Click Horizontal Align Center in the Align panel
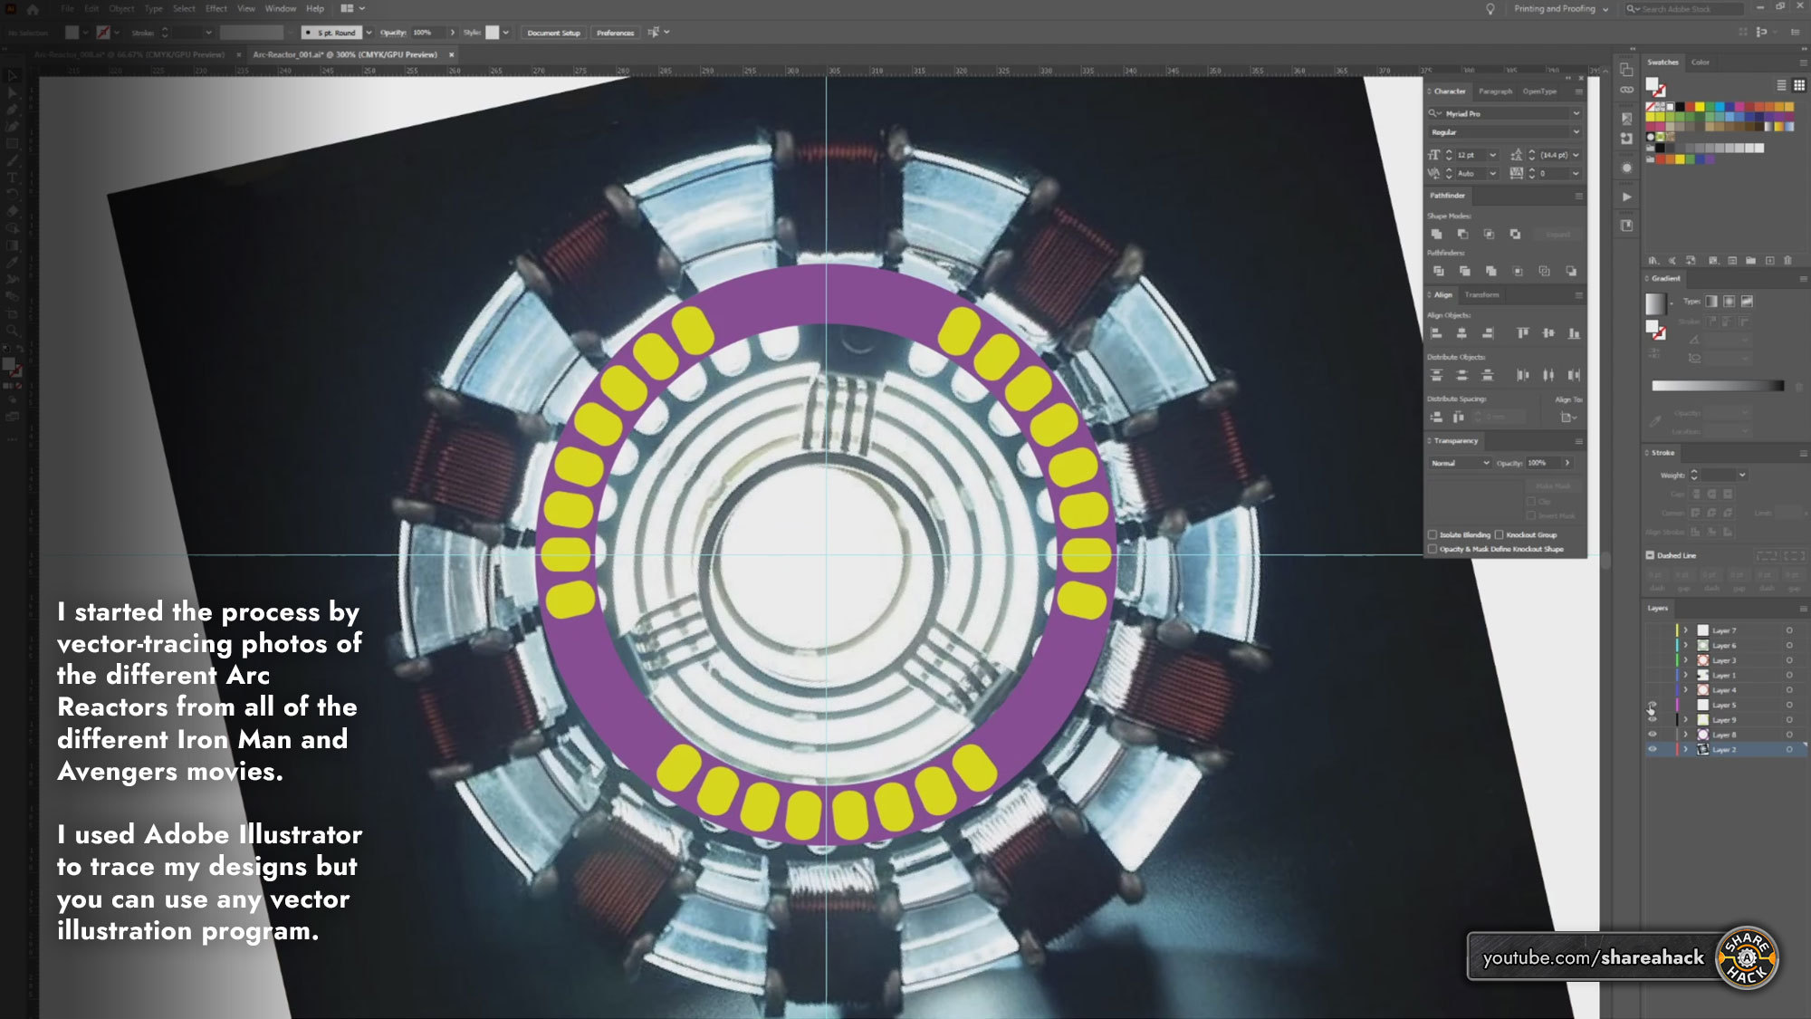Image resolution: width=1811 pixels, height=1019 pixels. point(1461,332)
